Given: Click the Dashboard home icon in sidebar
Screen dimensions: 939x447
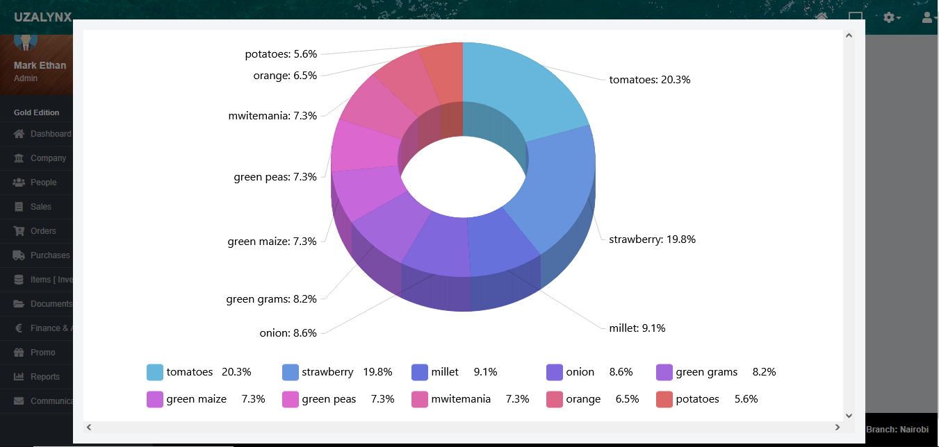Looking at the screenshot, I should [19, 134].
